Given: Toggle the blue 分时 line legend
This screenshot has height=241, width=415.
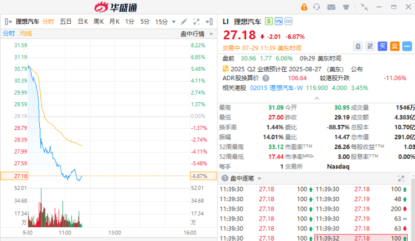Looking at the screenshot, I should (x=9, y=33).
